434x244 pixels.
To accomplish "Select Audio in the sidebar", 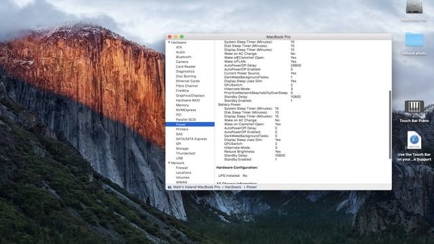I will tap(180, 52).
